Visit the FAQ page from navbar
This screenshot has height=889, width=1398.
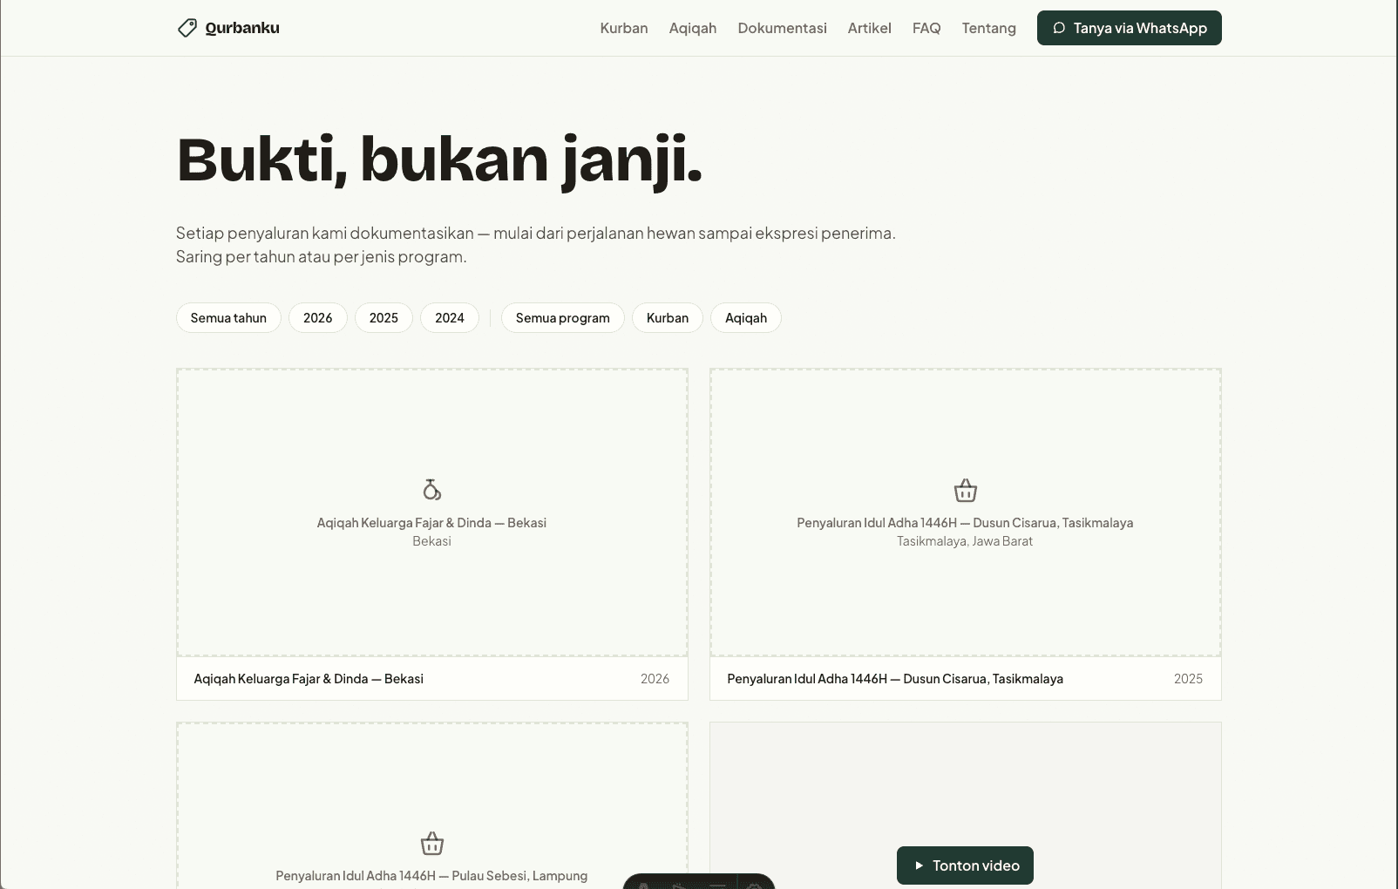926,28
